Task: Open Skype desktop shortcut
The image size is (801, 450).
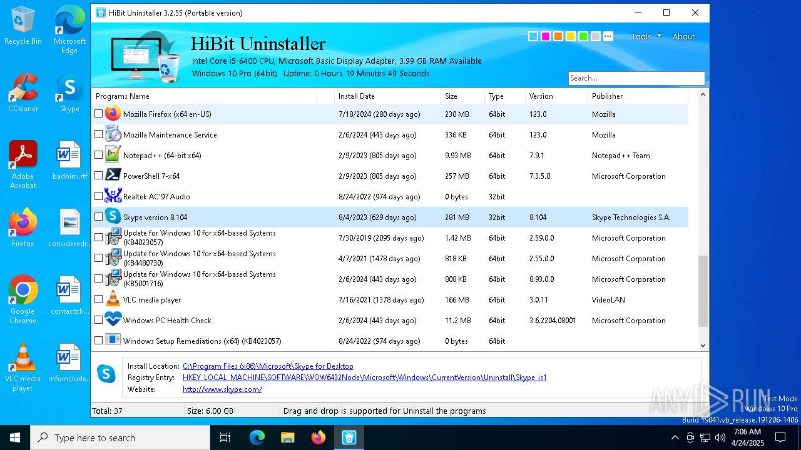Action: click(69, 92)
